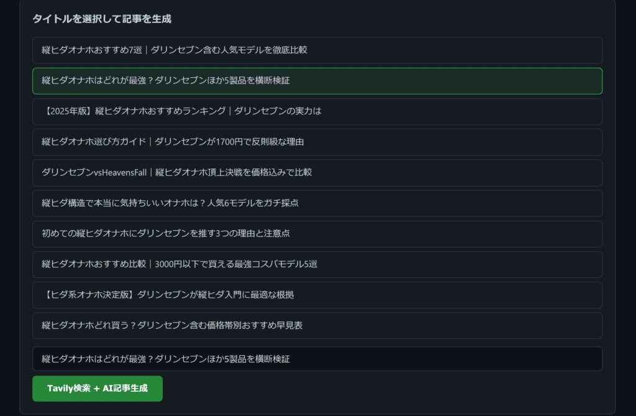Viewport: 636px width, 416px height.
Task: Choose the ダリンセブンvsHeavensFall title
Action: pyautogui.click(x=317, y=172)
